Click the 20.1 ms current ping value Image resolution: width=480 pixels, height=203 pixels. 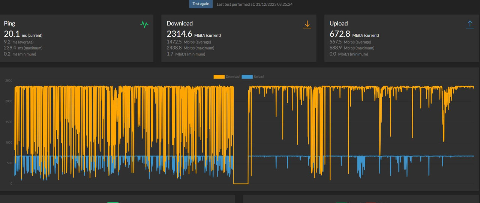point(23,34)
